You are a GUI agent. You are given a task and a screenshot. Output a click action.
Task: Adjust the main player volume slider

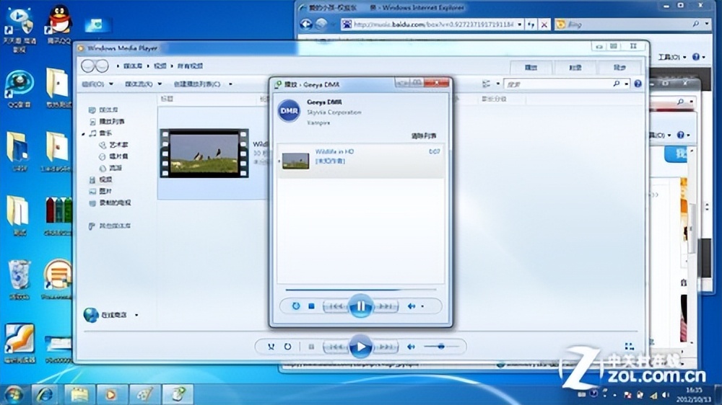[440, 347]
